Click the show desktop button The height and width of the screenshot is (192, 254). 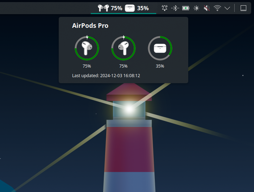(x=243, y=8)
